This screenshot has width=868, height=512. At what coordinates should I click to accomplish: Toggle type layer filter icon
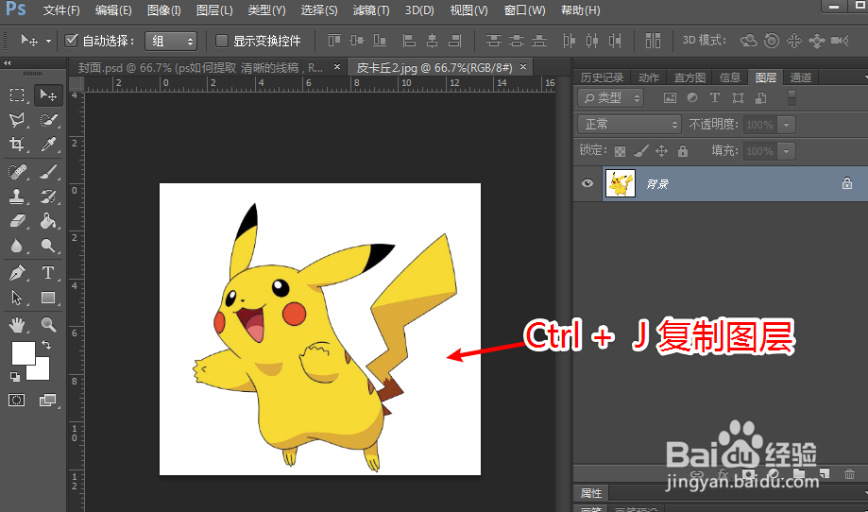point(715,98)
